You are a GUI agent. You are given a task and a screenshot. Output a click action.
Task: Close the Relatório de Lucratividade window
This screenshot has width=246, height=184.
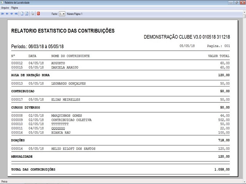[x=243, y=3]
